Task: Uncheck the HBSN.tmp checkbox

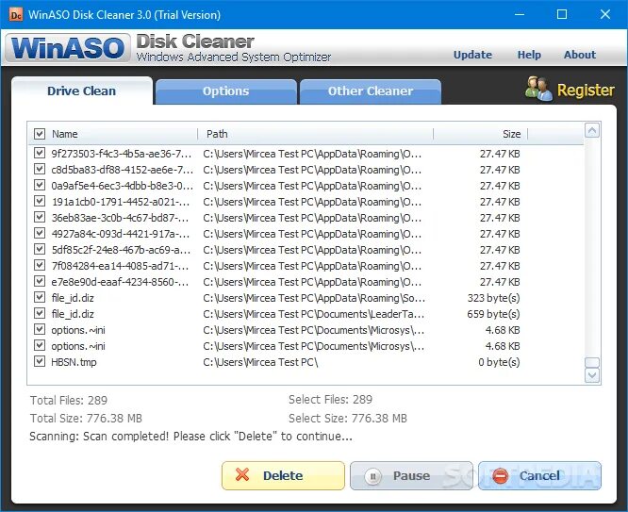Action: pyautogui.click(x=40, y=361)
